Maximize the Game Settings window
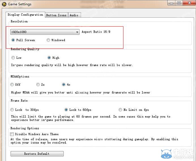Viewport: 196px width, 161px height. [x=179, y=3]
